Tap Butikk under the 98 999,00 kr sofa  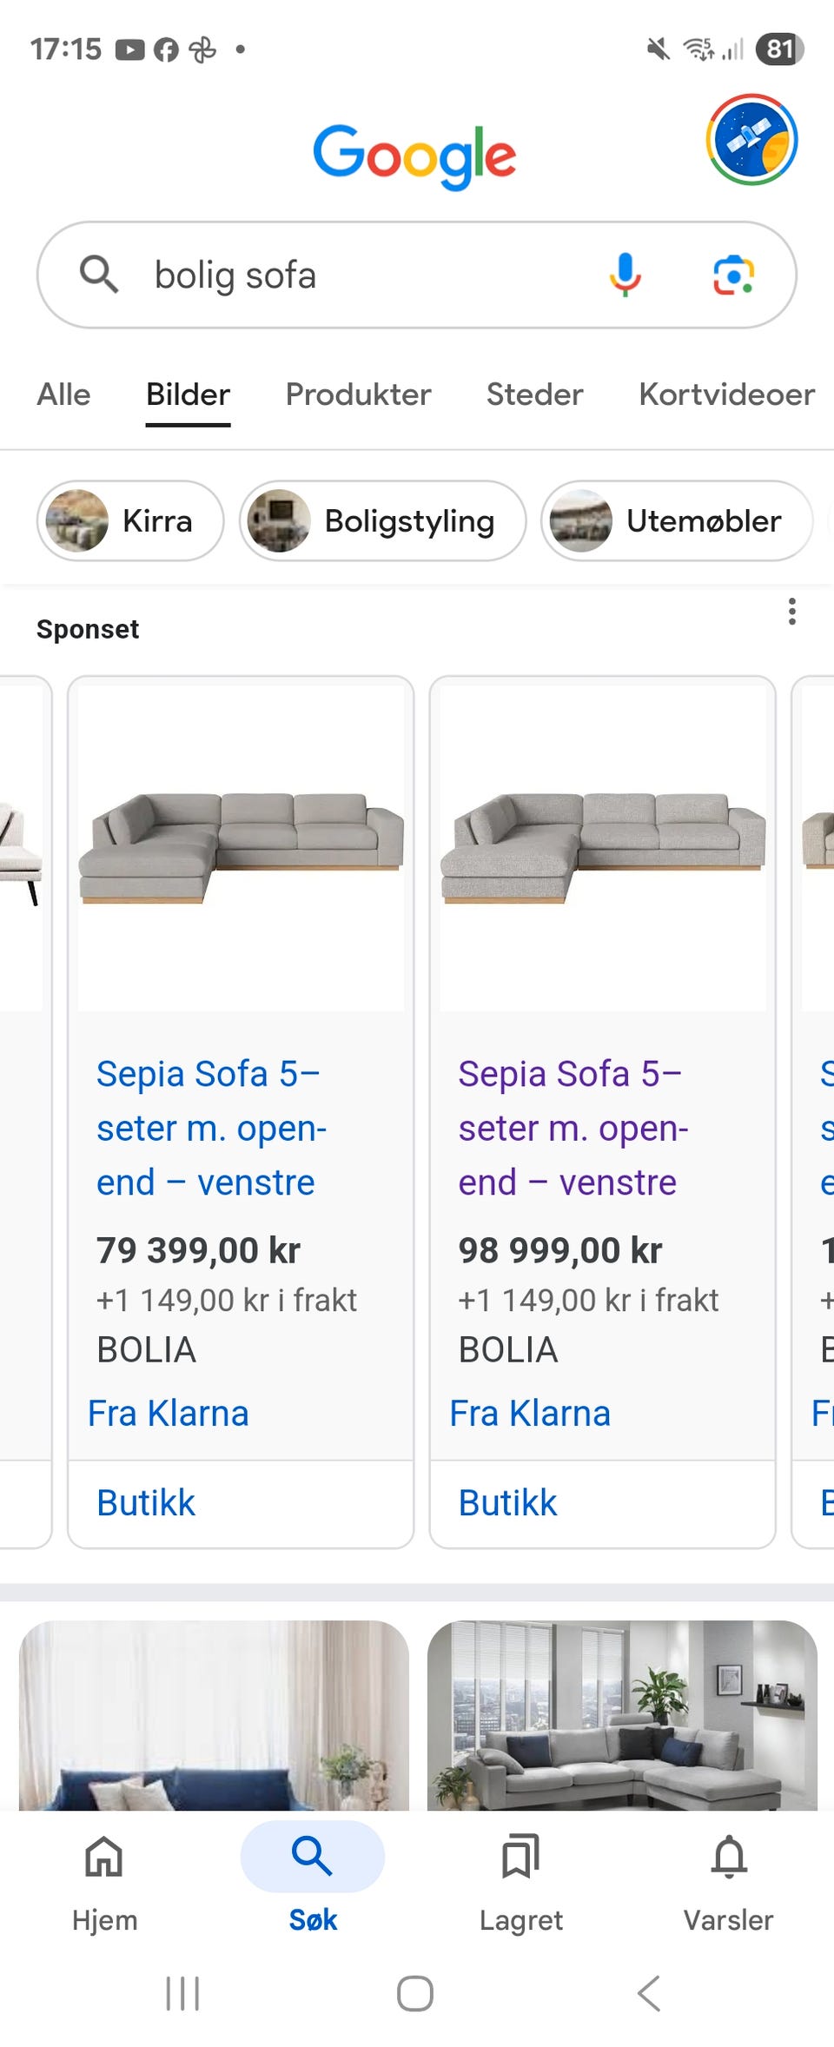[507, 1503]
